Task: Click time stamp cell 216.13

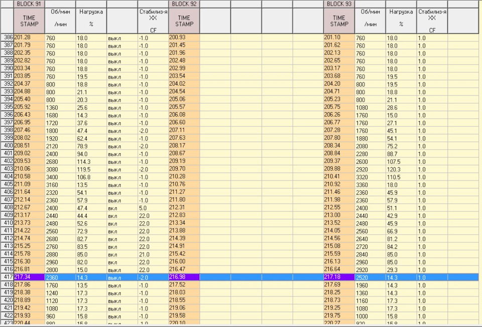Action: pos(339,262)
